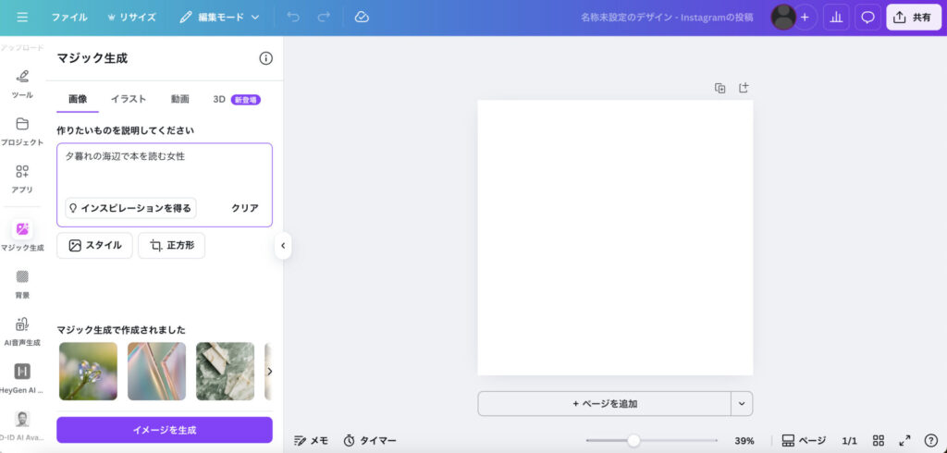Click the zoom slider handle
This screenshot has height=453, width=947.
pos(633,441)
